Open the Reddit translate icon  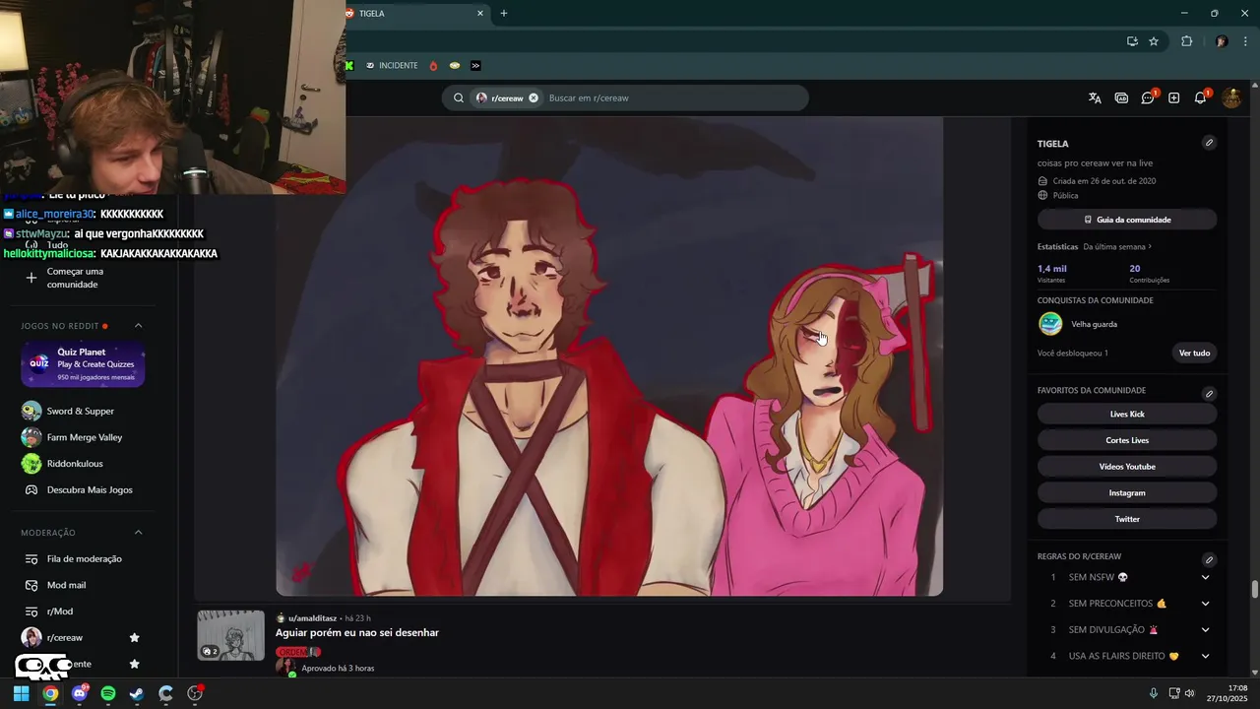pos(1095,97)
